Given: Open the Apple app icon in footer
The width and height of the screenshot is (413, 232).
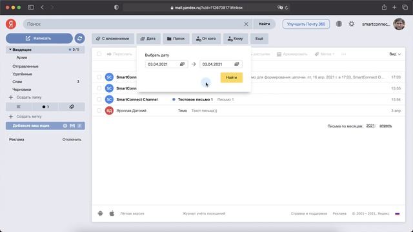Looking at the screenshot, I should pos(112,213).
